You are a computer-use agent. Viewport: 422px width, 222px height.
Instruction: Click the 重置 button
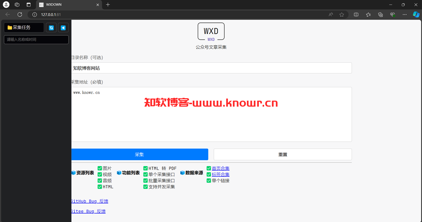pyautogui.click(x=283, y=154)
